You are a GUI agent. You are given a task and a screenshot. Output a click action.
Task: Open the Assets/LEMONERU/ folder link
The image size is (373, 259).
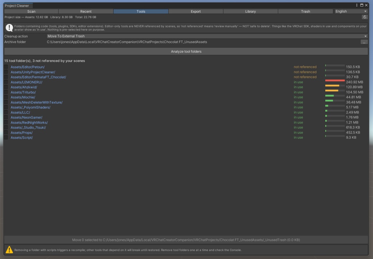pos(26,82)
